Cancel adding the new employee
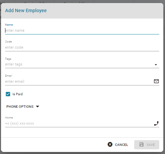This screenshot has width=165, height=154. coord(118,145)
